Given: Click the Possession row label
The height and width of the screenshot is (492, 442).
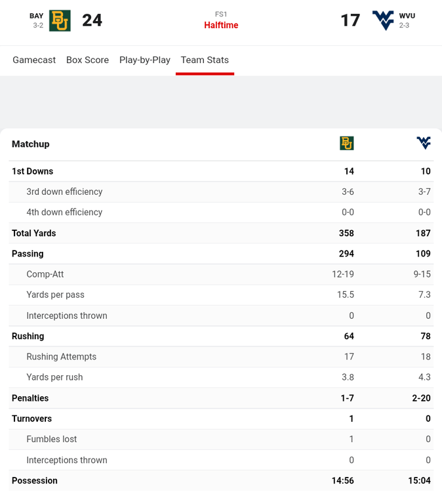Looking at the screenshot, I should pos(35,481).
